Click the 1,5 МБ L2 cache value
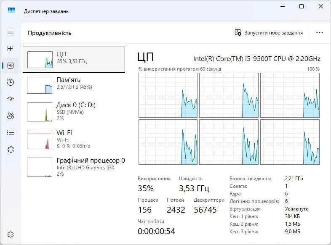 293,224
